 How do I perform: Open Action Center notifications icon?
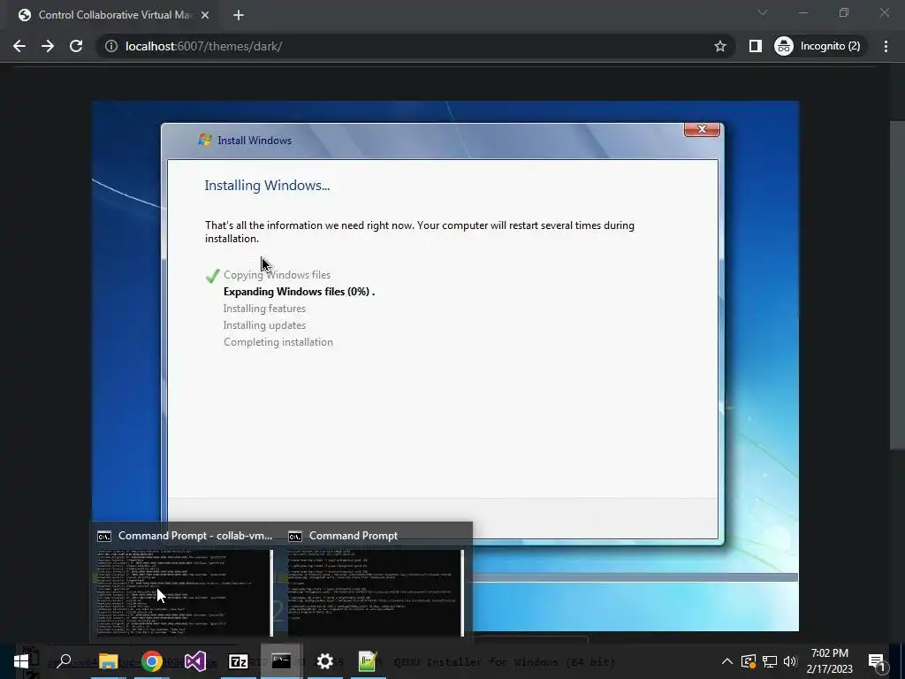877,661
